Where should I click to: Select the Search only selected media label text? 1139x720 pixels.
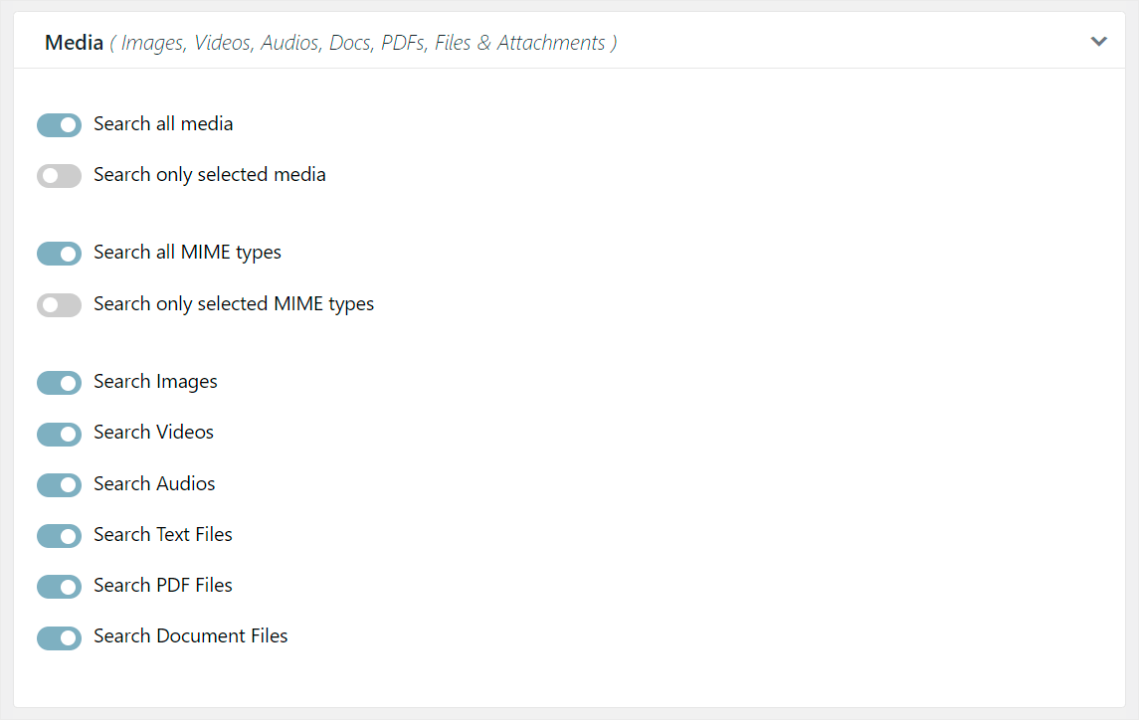tap(209, 174)
